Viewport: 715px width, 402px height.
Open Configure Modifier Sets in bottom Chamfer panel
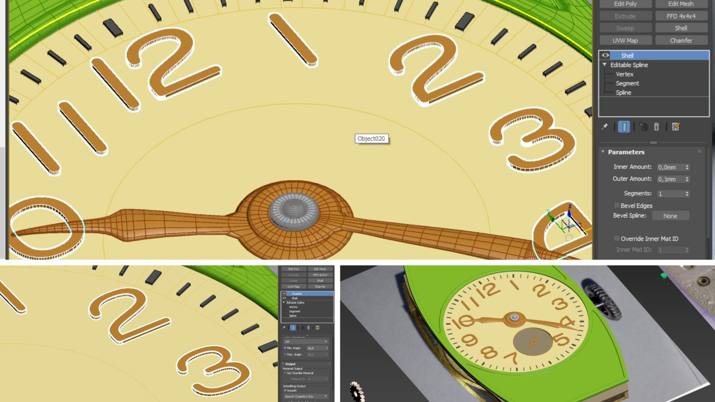click(318, 328)
